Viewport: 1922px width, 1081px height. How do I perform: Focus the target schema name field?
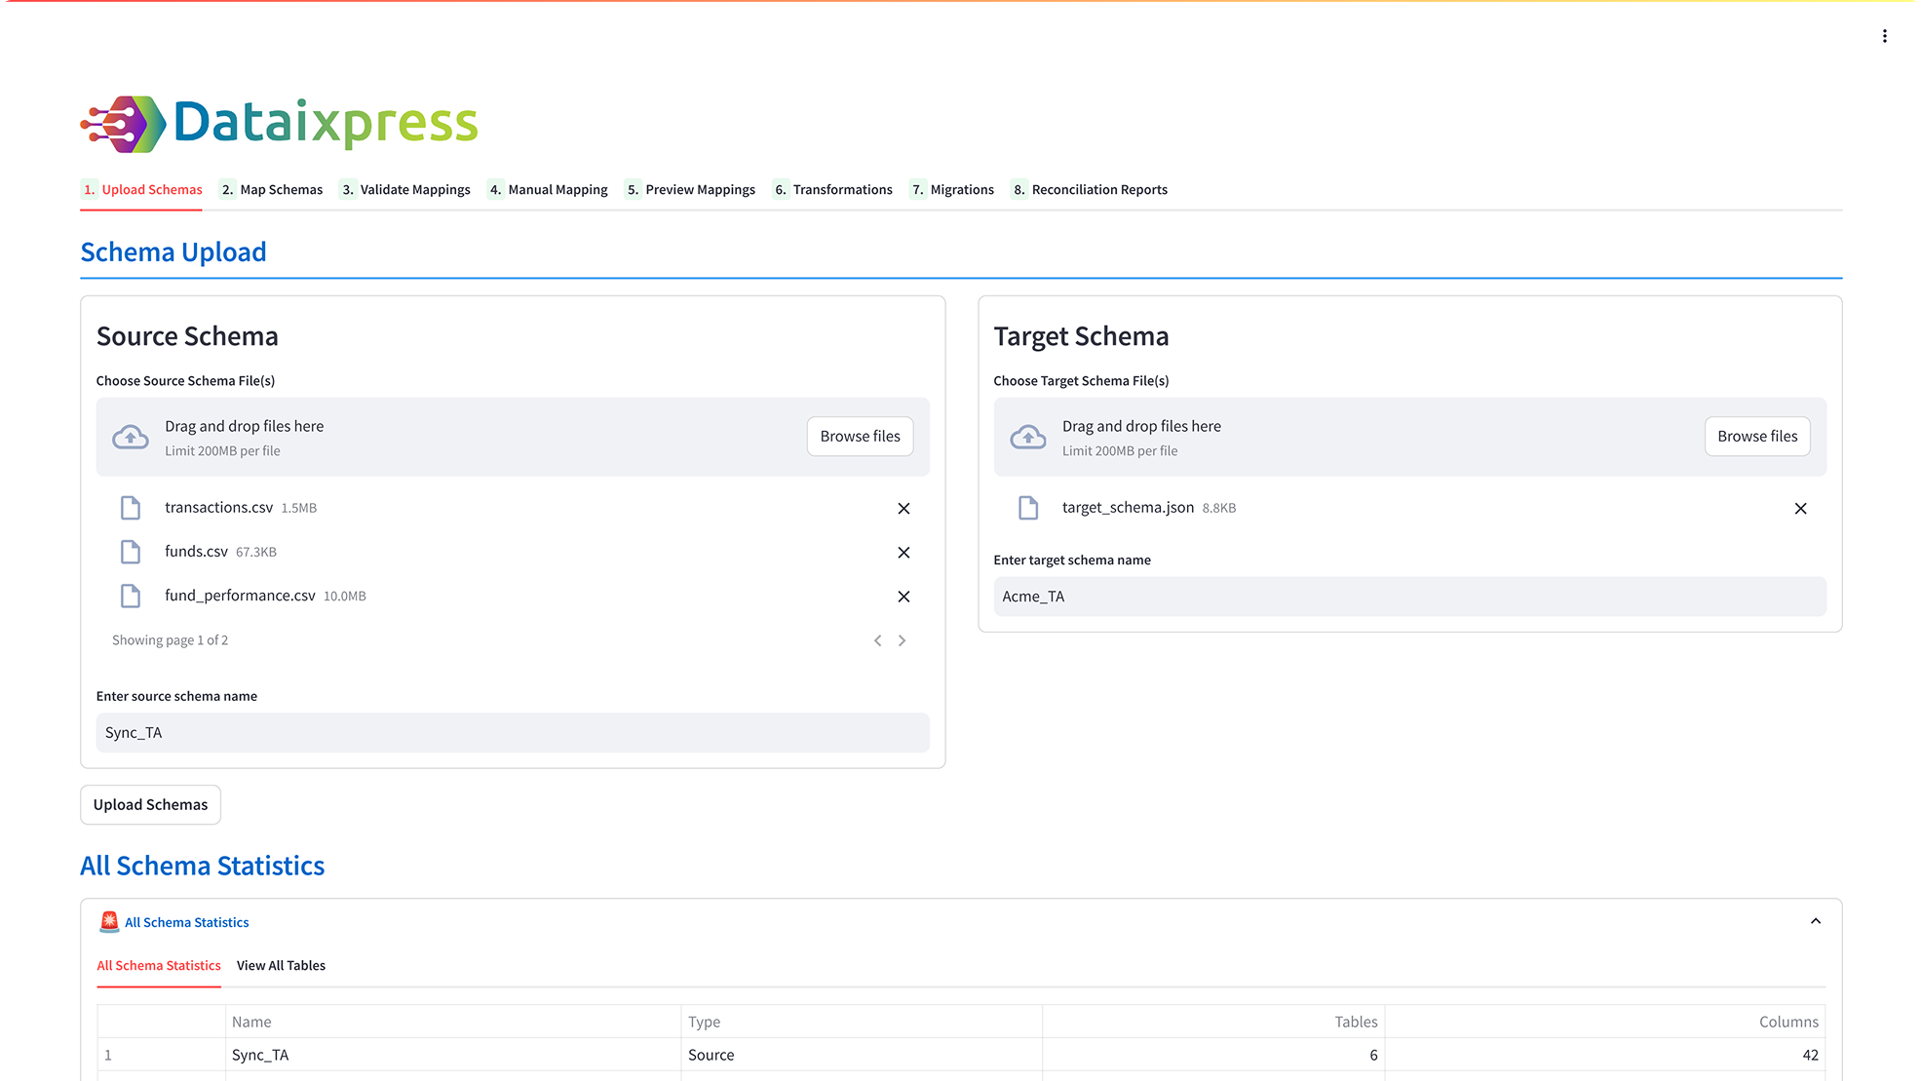pyautogui.click(x=1409, y=596)
